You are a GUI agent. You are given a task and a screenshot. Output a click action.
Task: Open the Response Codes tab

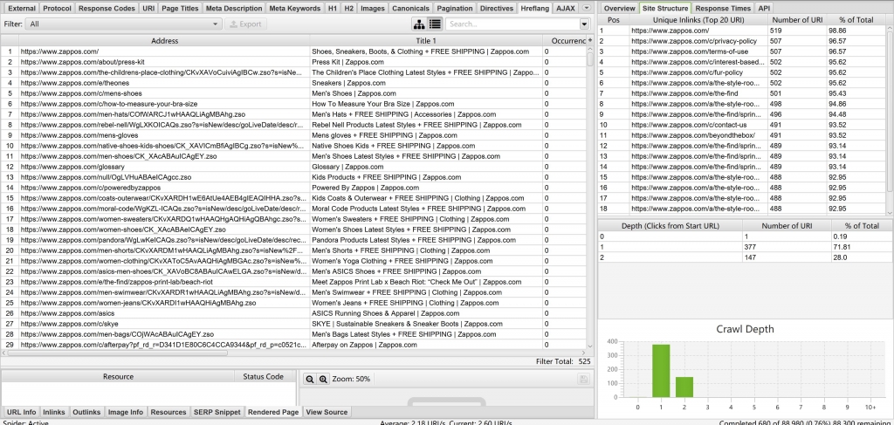(107, 9)
